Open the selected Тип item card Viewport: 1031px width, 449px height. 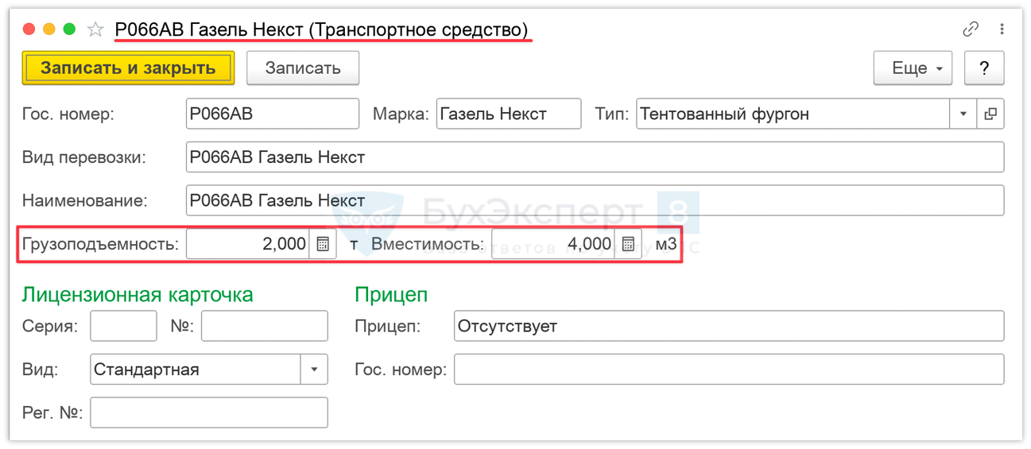point(990,114)
